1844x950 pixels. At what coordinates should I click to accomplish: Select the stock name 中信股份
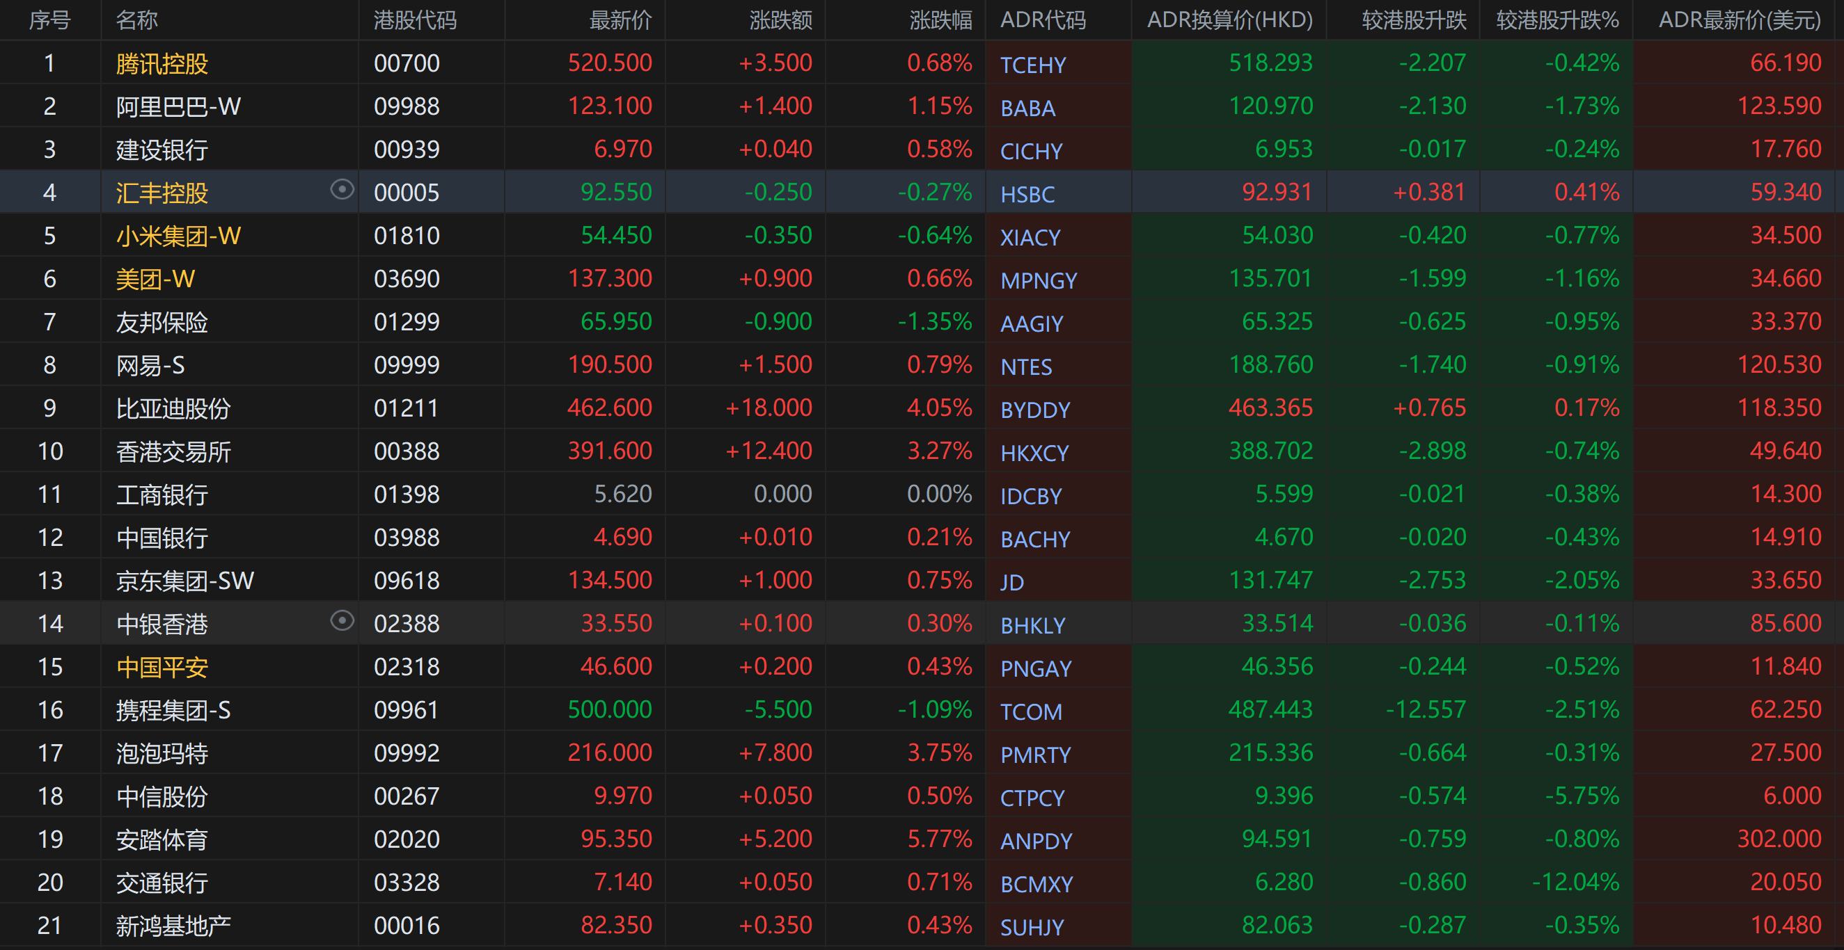[161, 796]
